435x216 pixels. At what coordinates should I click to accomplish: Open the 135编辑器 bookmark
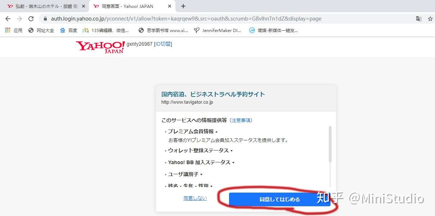coord(106,31)
